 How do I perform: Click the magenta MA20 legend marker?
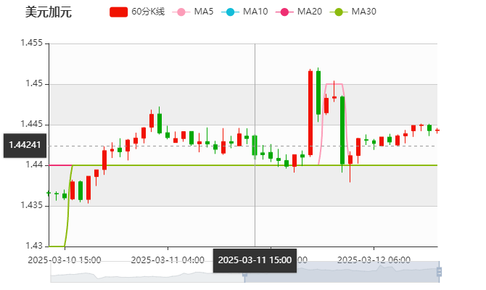coord(284,12)
